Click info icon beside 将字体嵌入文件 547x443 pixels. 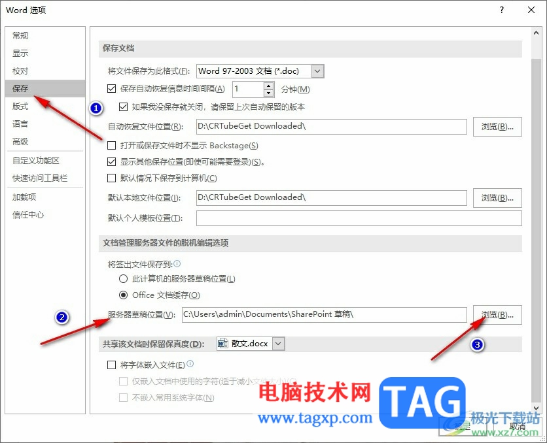(x=190, y=364)
